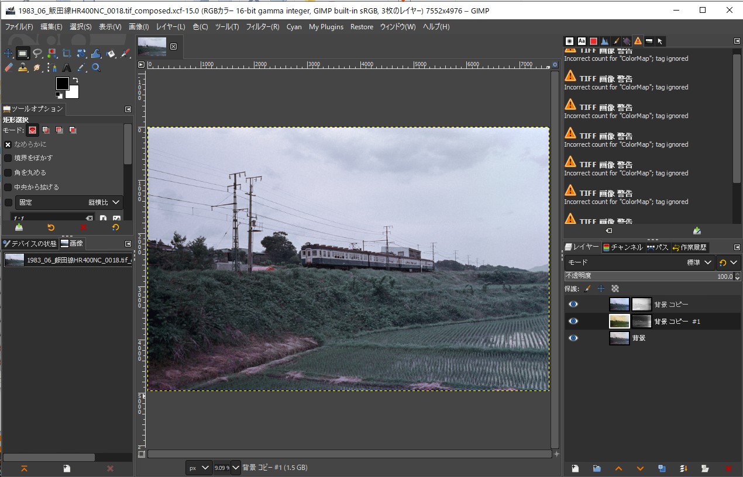Toggle lock pixels paintbrush icon

pos(588,289)
